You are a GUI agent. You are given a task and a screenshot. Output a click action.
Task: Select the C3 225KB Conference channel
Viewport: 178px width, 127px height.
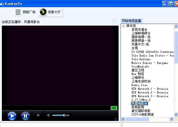(x=153, y=52)
